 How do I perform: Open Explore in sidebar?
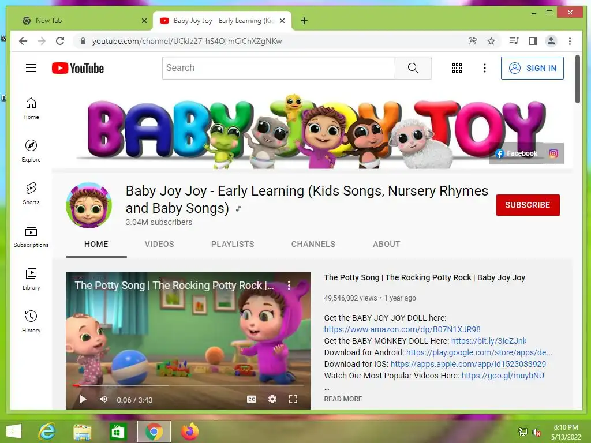pyautogui.click(x=31, y=151)
